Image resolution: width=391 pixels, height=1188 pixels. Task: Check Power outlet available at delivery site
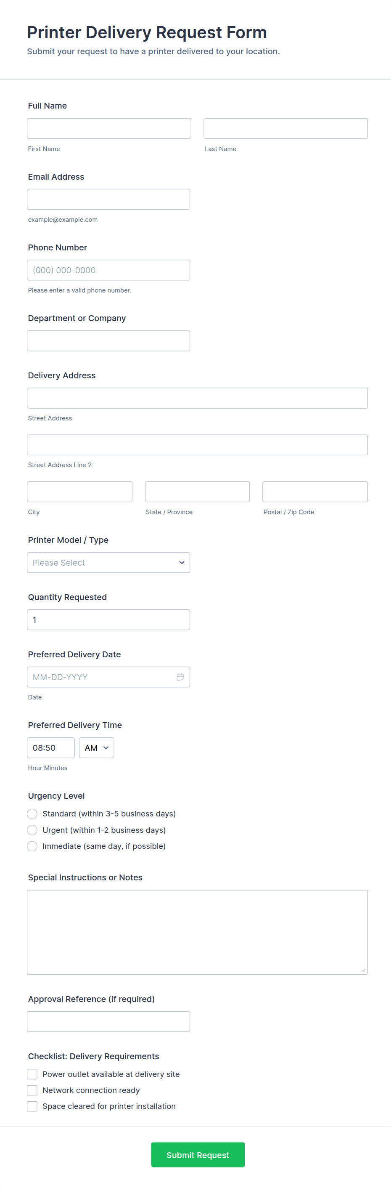pos(32,1074)
